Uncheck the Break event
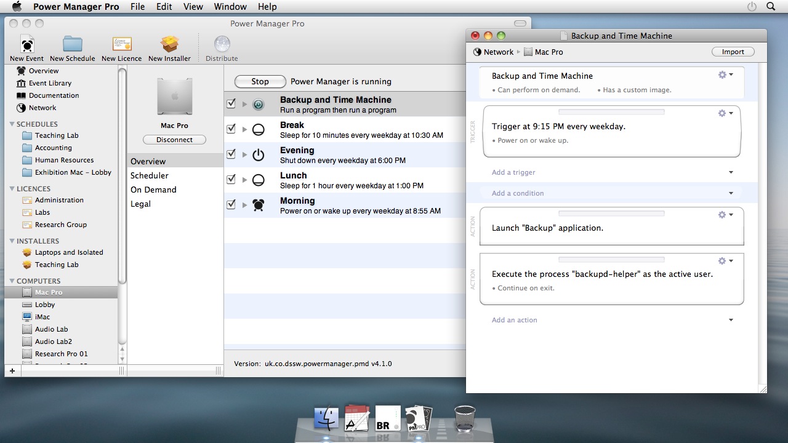The width and height of the screenshot is (788, 443). [231, 129]
